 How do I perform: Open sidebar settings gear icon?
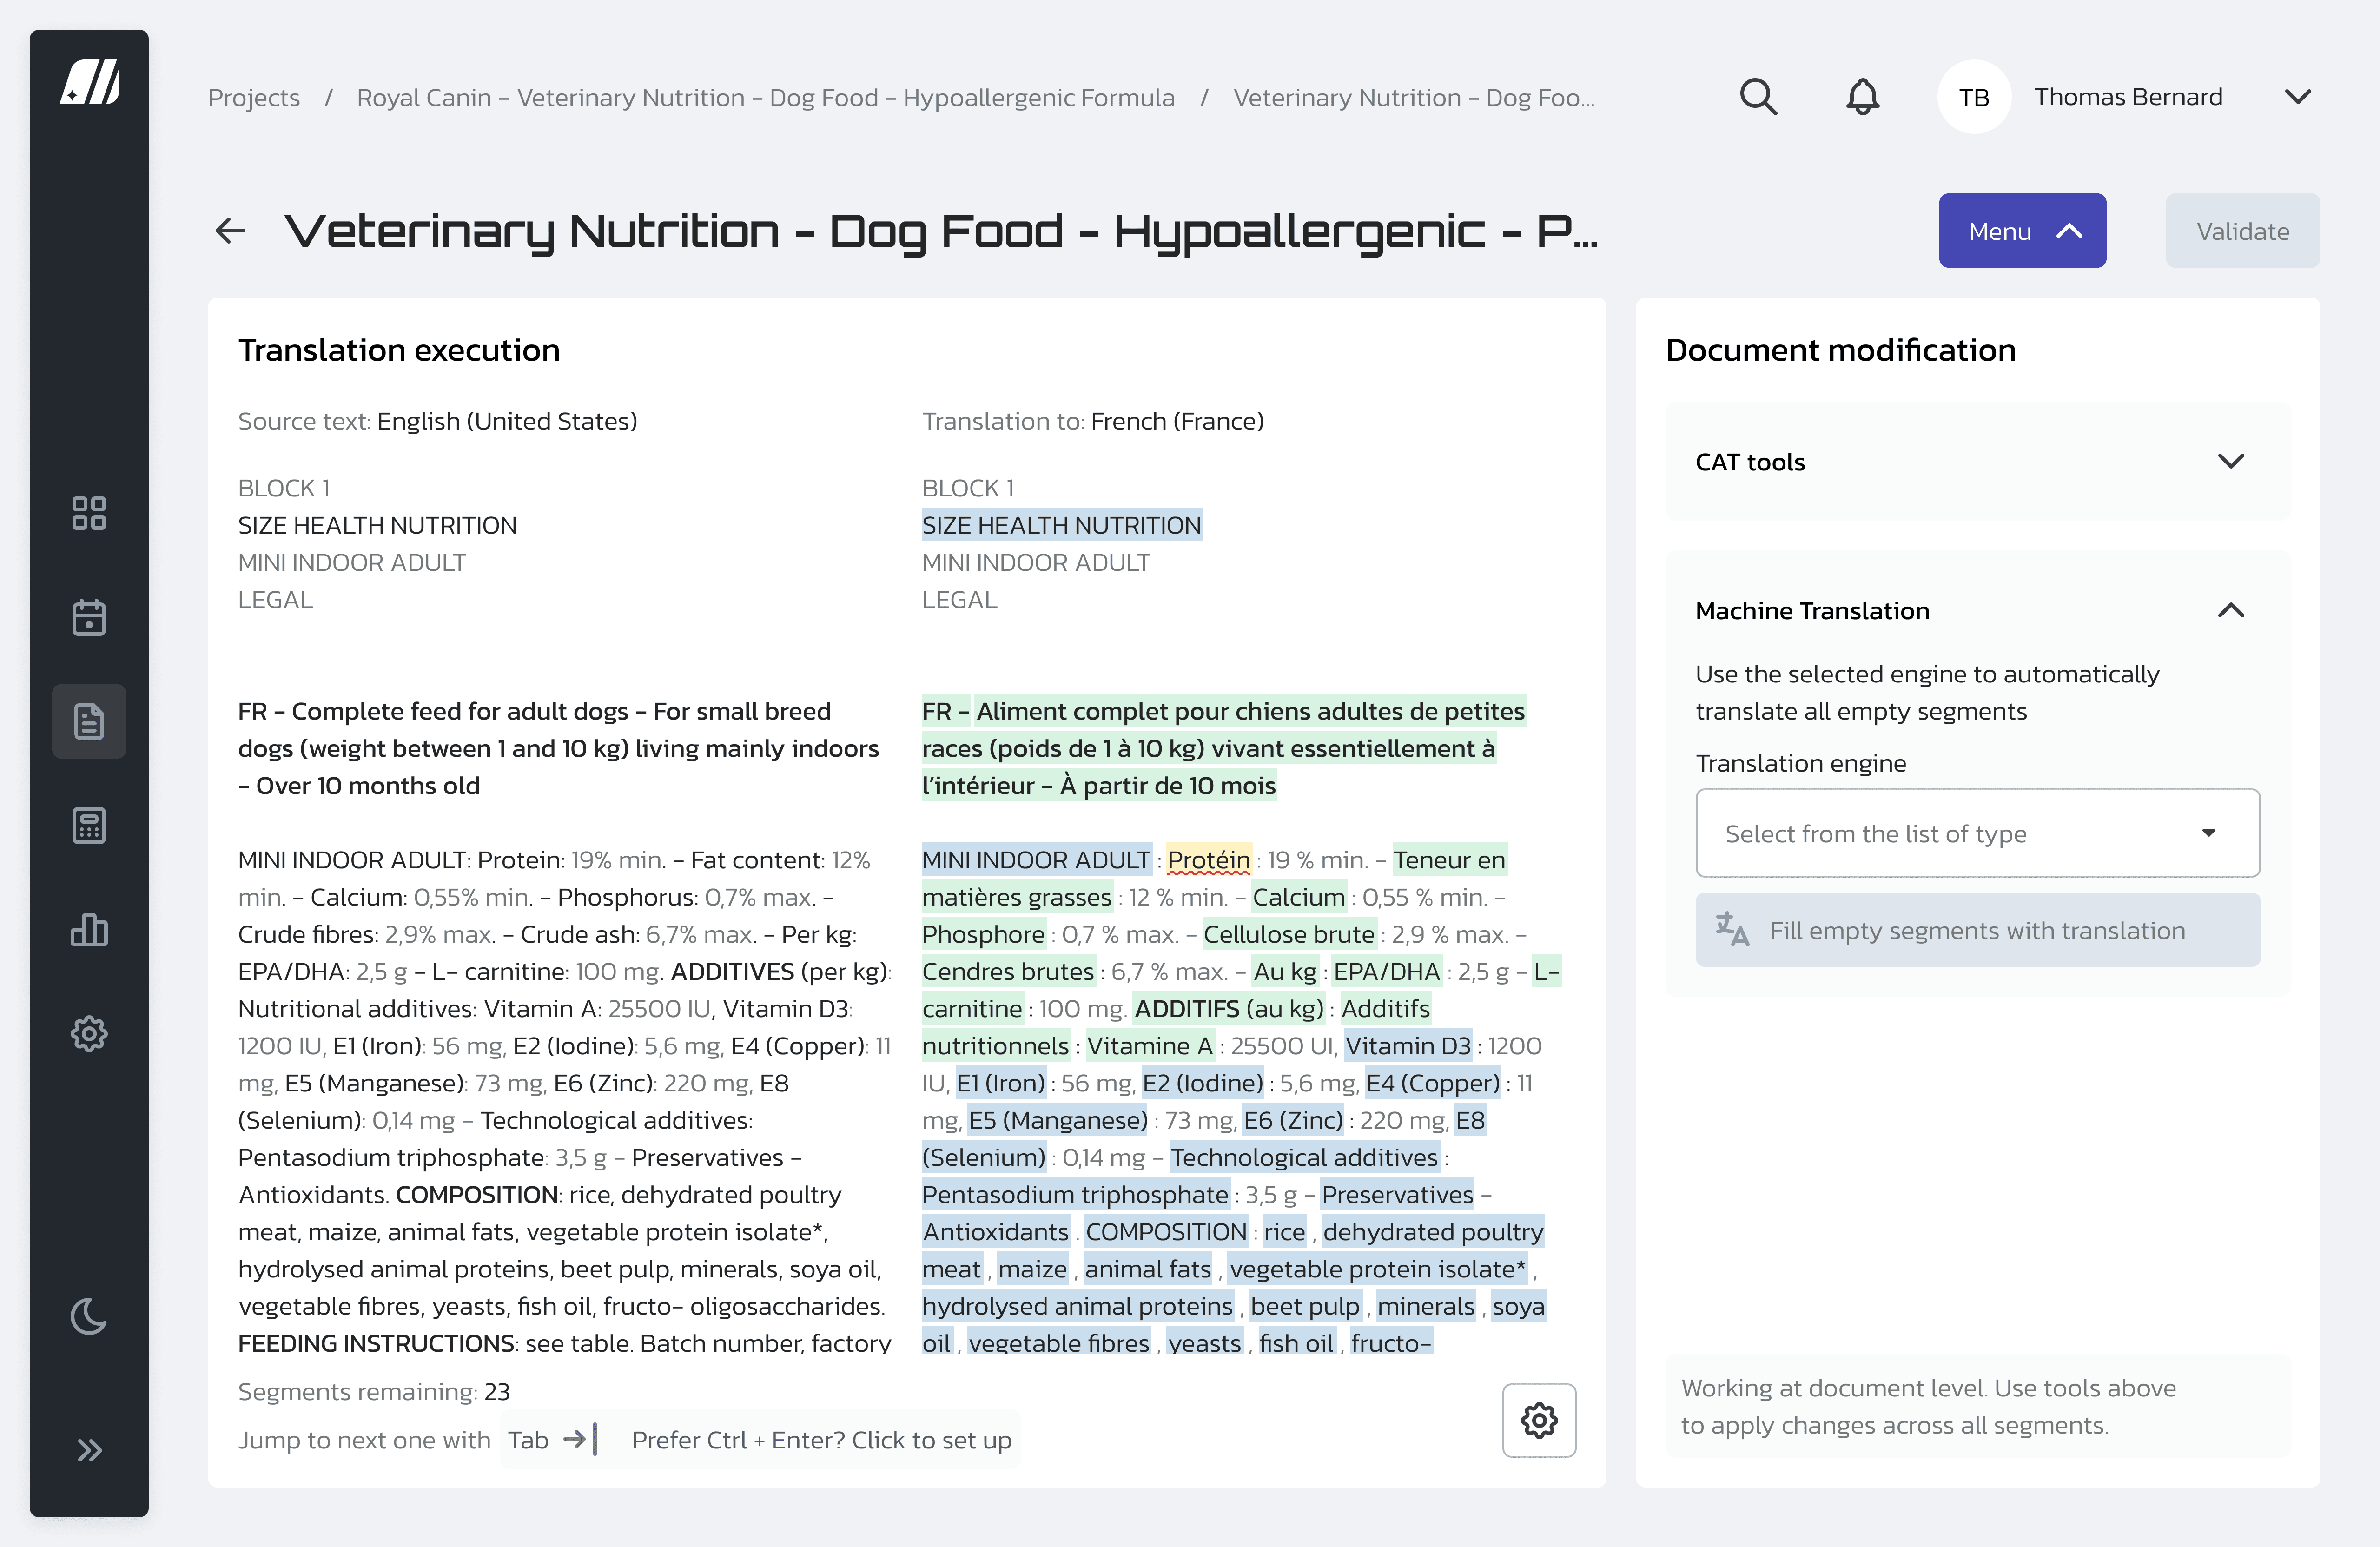(x=89, y=1034)
